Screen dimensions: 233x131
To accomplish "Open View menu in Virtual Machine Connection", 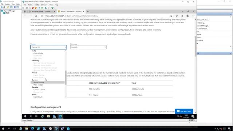I will 51,5.
